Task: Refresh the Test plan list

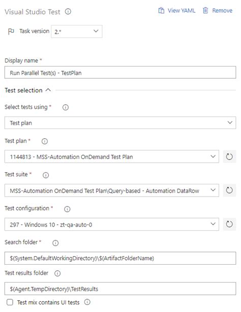Action: tap(229, 157)
